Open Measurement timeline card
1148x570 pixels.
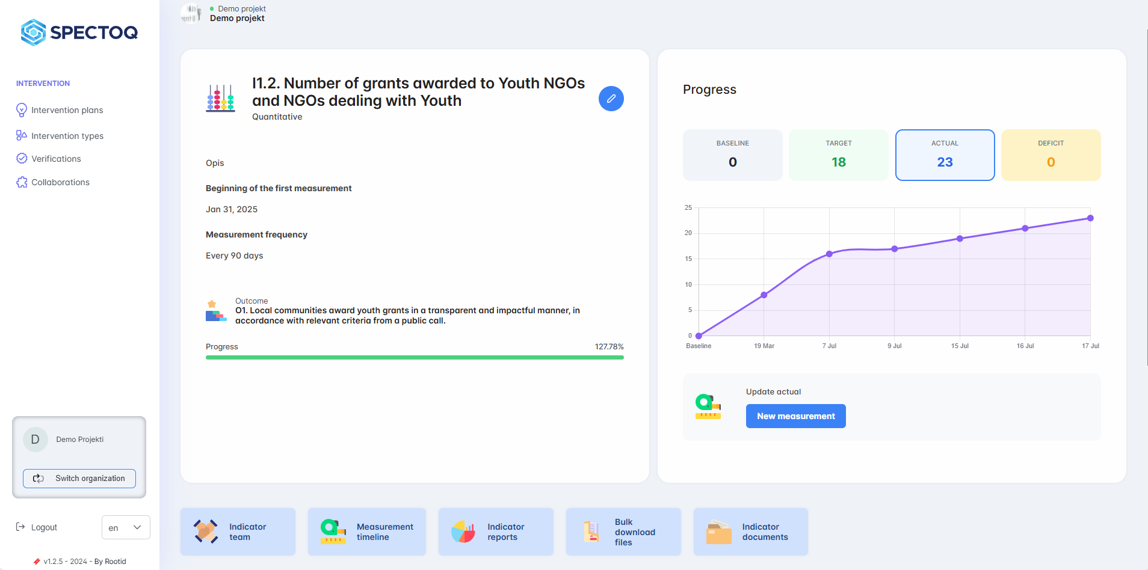366,532
